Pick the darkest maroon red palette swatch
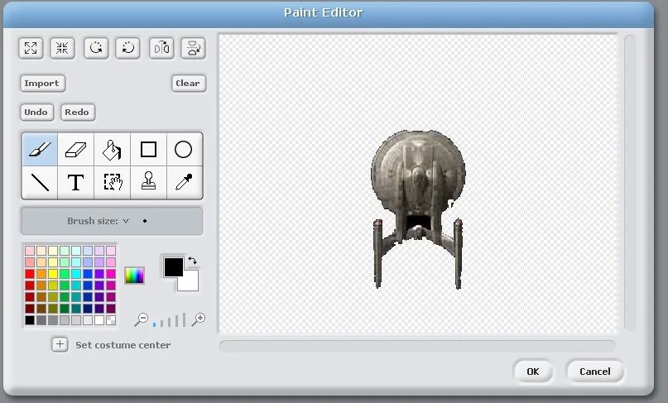Image resolution: width=668 pixels, height=403 pixels. pyautogui.click(x=30, y=309)
